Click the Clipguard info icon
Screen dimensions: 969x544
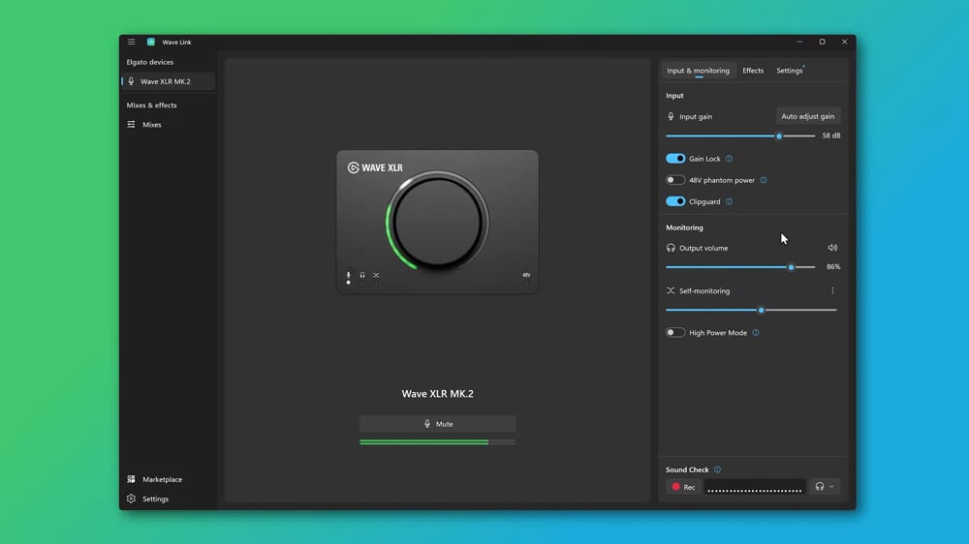coord(730,201)
